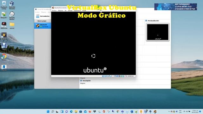Open Archivo menu in Ubuntu20 VM window
The height and width of the screenshot is (114, 203).
54,10
